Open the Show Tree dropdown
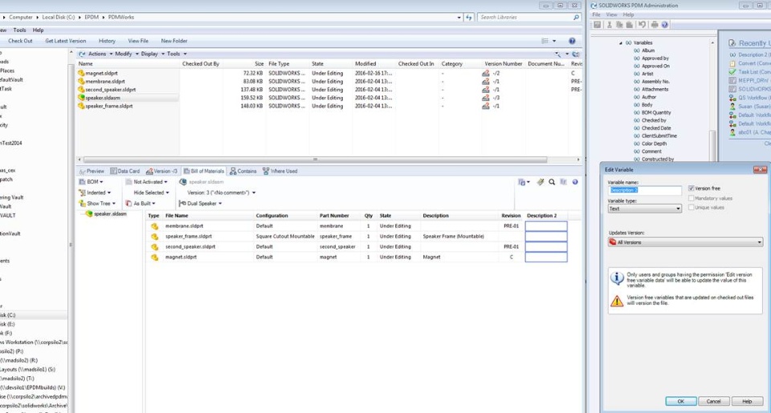 pyautogui.click(x=97, y=204)
